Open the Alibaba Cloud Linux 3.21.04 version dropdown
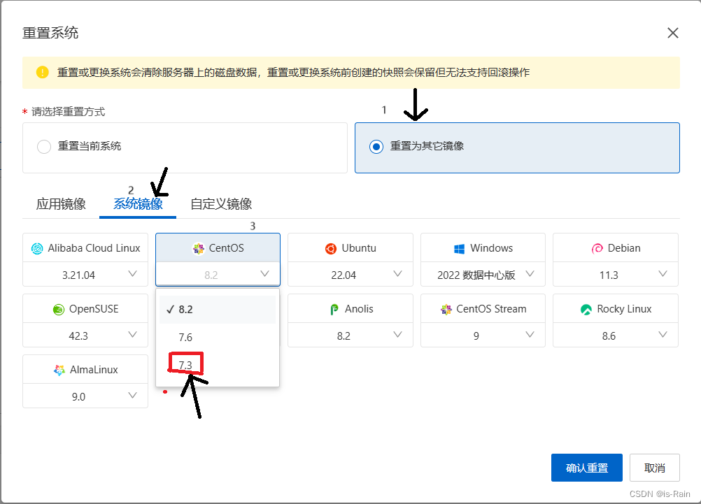The height and width of the screenshot is (504, 701). [85, 274]
